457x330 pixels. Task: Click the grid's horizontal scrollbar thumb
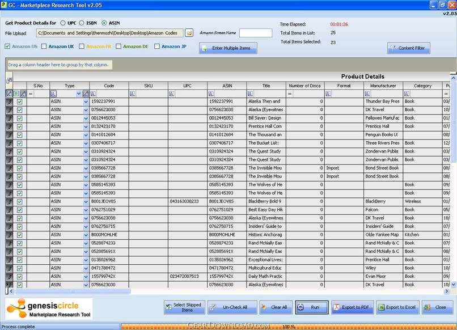point(73,291)
